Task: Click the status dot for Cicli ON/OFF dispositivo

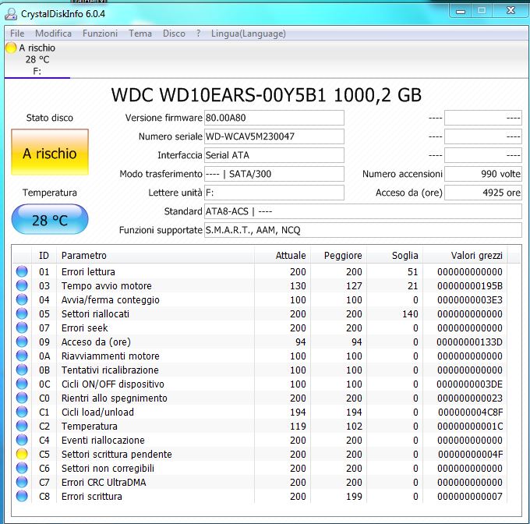Action: pos(22,384)
